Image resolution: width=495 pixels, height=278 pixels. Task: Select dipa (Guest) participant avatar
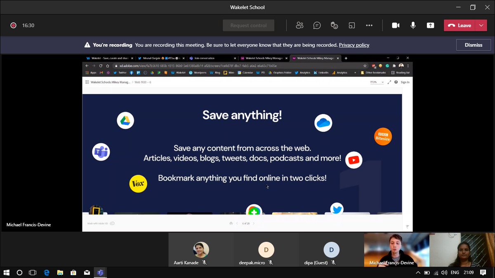coord(331,250)
